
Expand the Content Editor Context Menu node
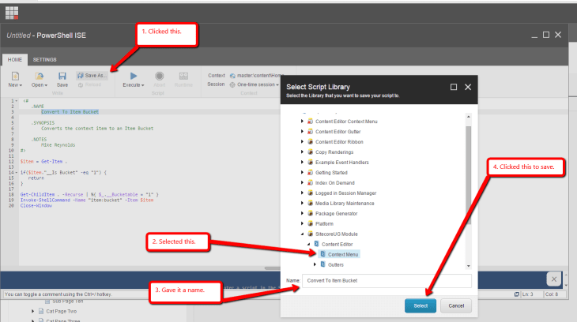(x=302, y=122)
